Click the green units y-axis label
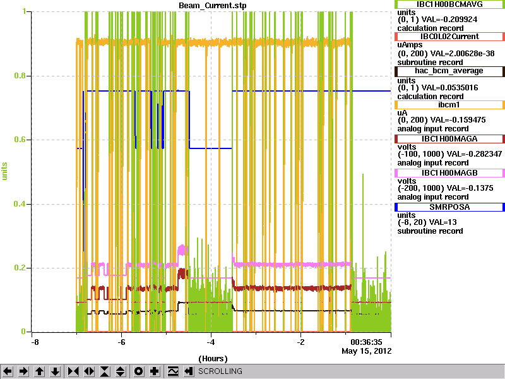 tap(4, 171)
